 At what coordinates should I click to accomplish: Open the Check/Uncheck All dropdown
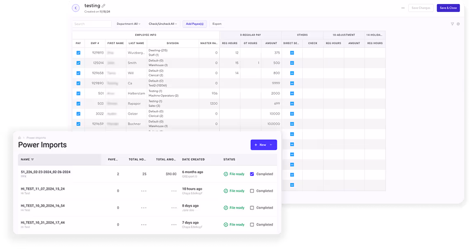tap(163, 24)
